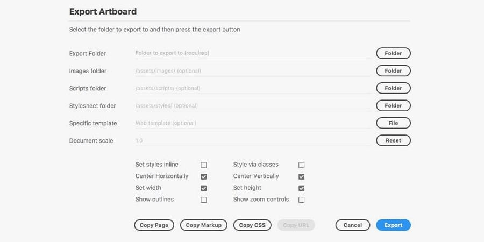Select a Stylesheet folder via Folder button
Screen dimensions: 484x242
click(393, 105)
